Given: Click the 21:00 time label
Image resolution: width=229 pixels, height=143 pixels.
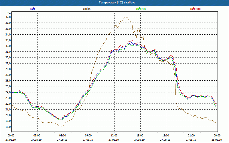Looking at the screenshot, I should [x=192, y=136].
